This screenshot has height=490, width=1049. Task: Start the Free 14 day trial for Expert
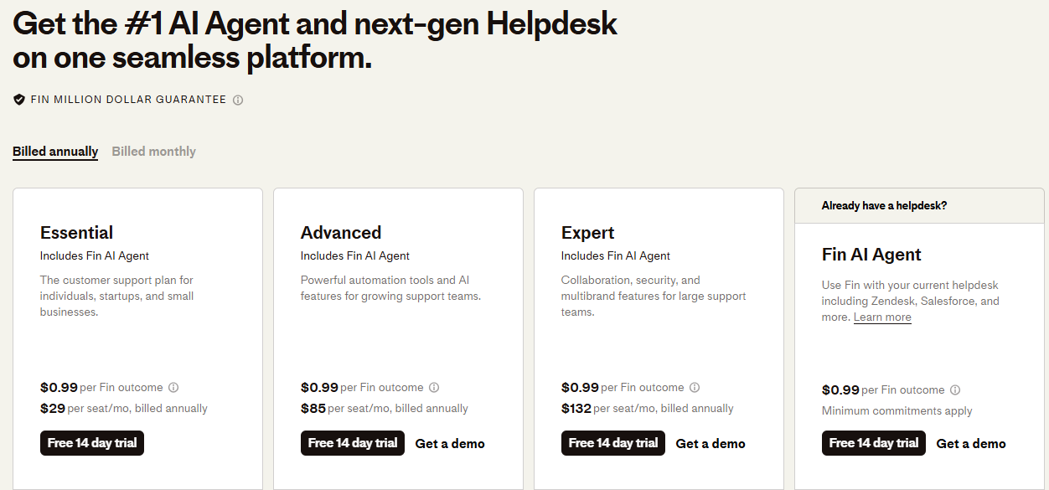click(x=612, y=443)
